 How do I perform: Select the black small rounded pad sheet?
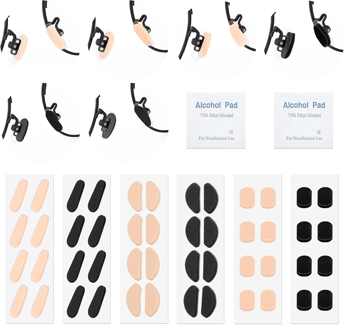click(x=314, y=249)
